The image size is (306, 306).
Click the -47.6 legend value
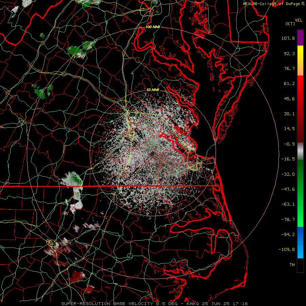[288, 189]
